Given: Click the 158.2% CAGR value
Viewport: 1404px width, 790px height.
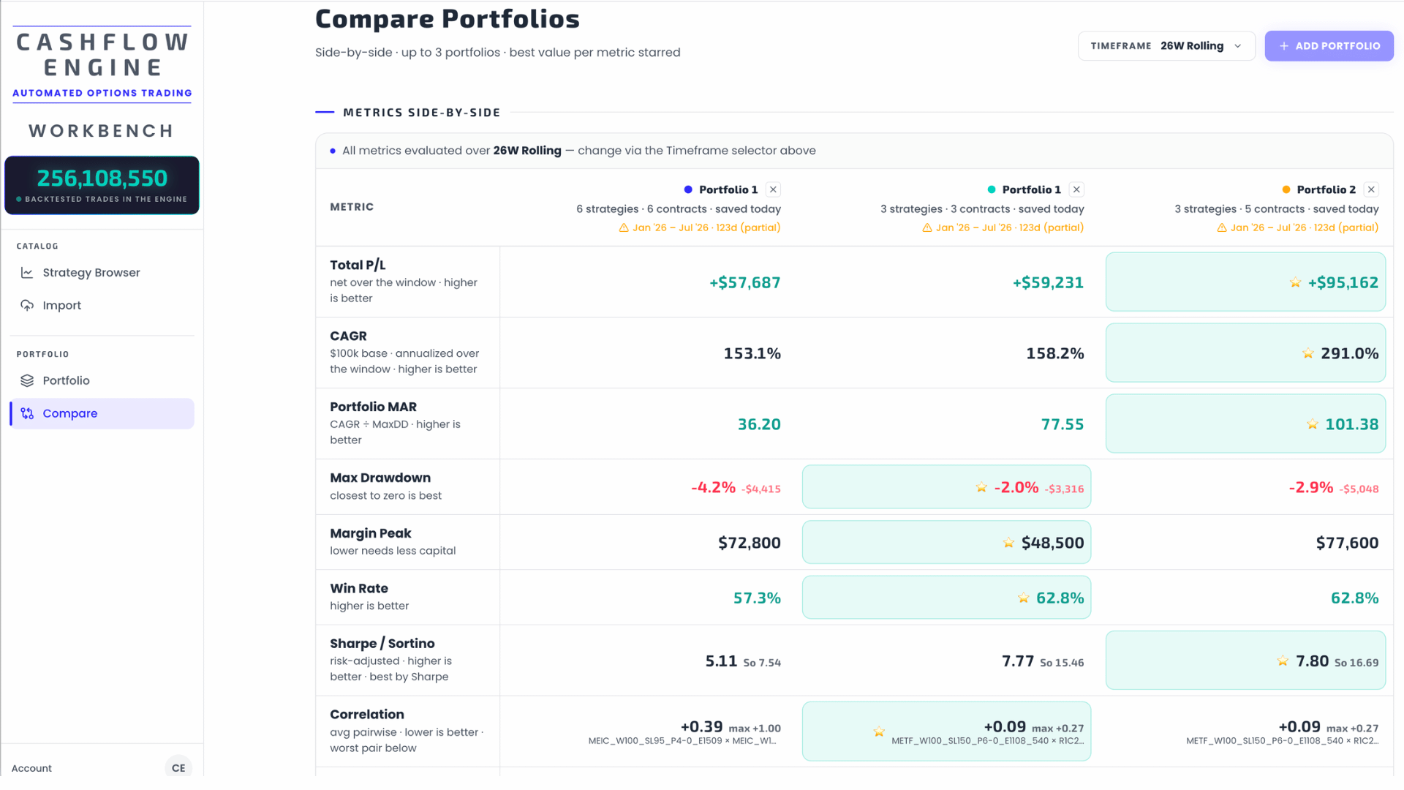Looking at the screenshot, I should pos(1055,353).
